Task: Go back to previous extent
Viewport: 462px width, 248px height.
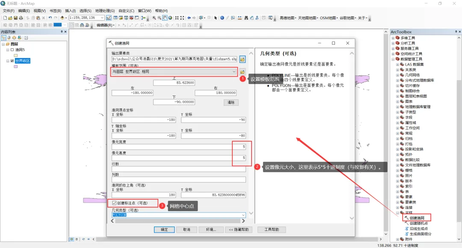Action: (189, 18)
